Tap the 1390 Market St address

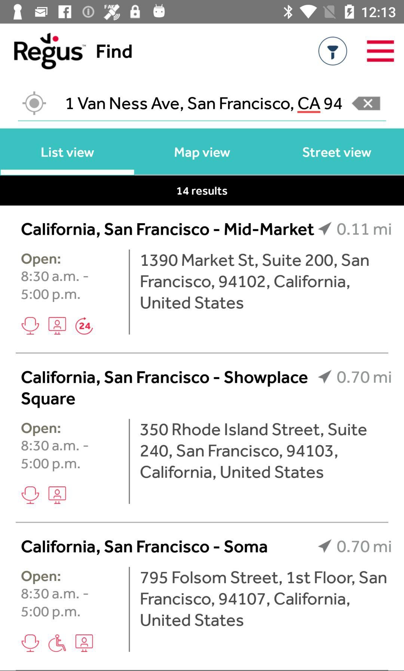point(254,281)
